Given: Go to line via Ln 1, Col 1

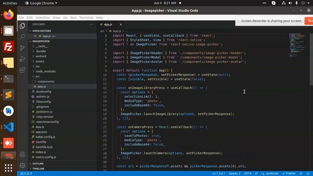Looking at the screenshot, I should (x=219, y=174).
